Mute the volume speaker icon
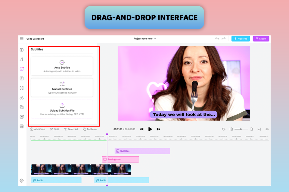This screenshot has height=192, width=289. pyautogui.click(x=224, y=129)
